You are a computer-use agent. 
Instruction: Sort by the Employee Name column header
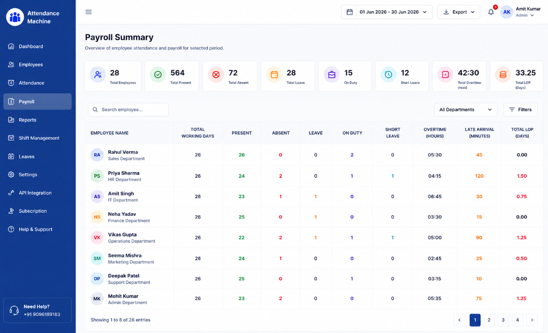tap(109, 133)
